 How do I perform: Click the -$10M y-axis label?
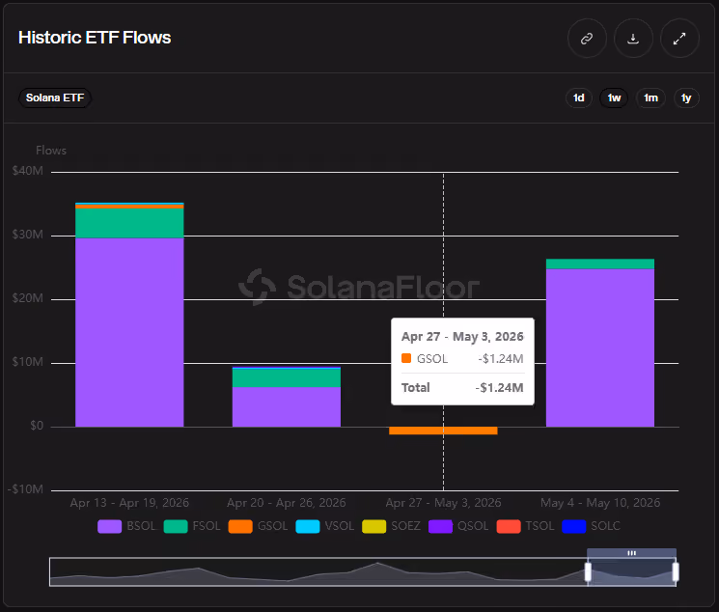pos(25,489)
